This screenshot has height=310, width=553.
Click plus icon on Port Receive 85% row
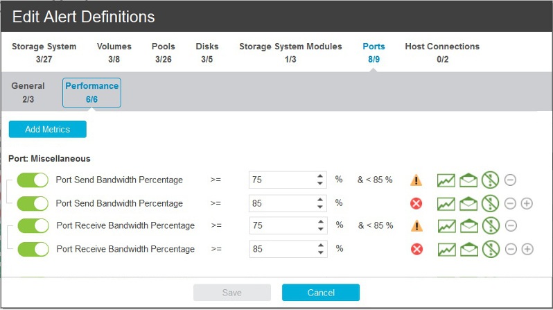[527, 249]
